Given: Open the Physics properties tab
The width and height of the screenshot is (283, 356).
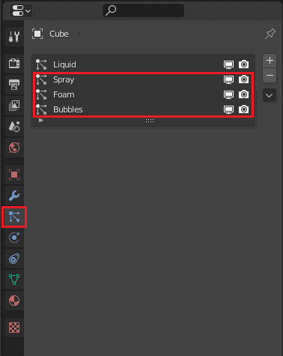Looking at the screenshot, I should click(x=14, y=238).
